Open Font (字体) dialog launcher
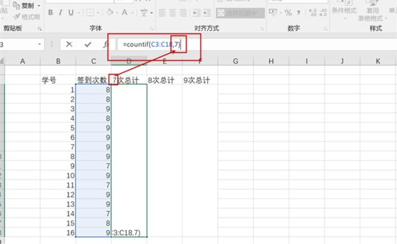Viewport: 397px width, 244px height. pyautogui.click(x=151, y=29)
